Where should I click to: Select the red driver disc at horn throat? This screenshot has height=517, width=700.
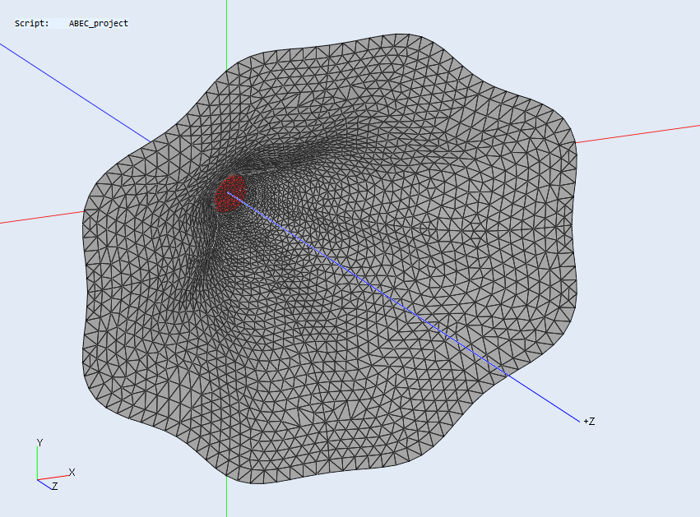coord(230,194)
